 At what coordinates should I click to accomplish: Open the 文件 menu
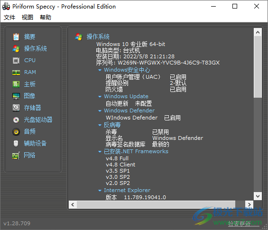(x=9, y=17)
